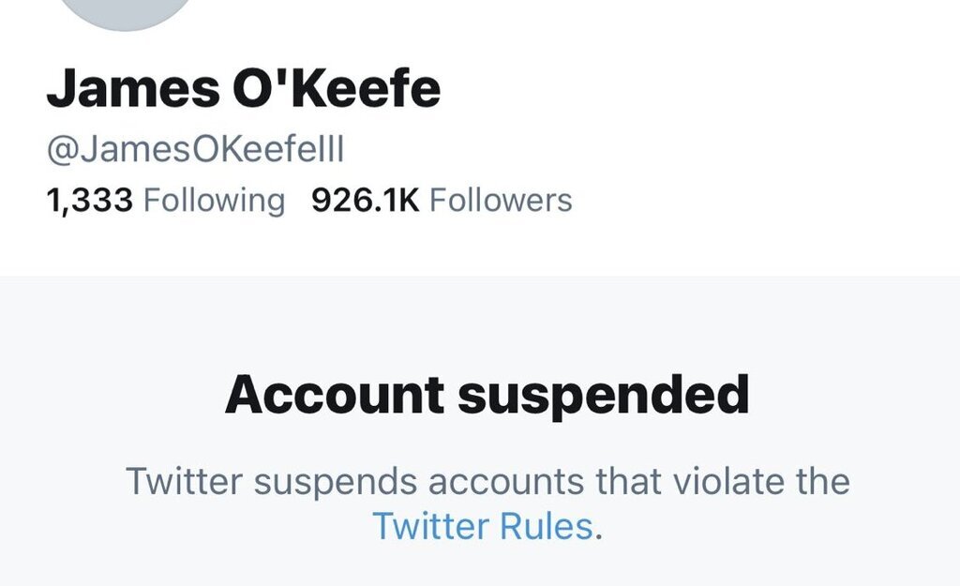The width and height of the screenshot is (960, 586).
Task: Click the sentence starting 'Twitter suspends accounts'
Action: [487, 482]
